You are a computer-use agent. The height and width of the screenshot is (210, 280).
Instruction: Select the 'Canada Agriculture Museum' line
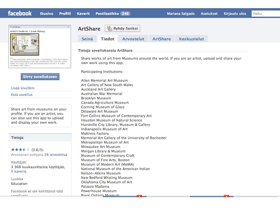tap(105, 102)
